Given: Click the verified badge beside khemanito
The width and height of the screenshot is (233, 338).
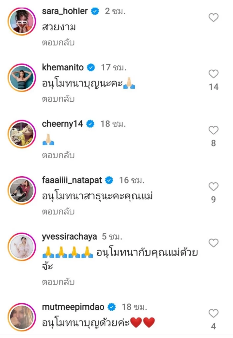Looking at the screenshot, I should tap(89, 67).
